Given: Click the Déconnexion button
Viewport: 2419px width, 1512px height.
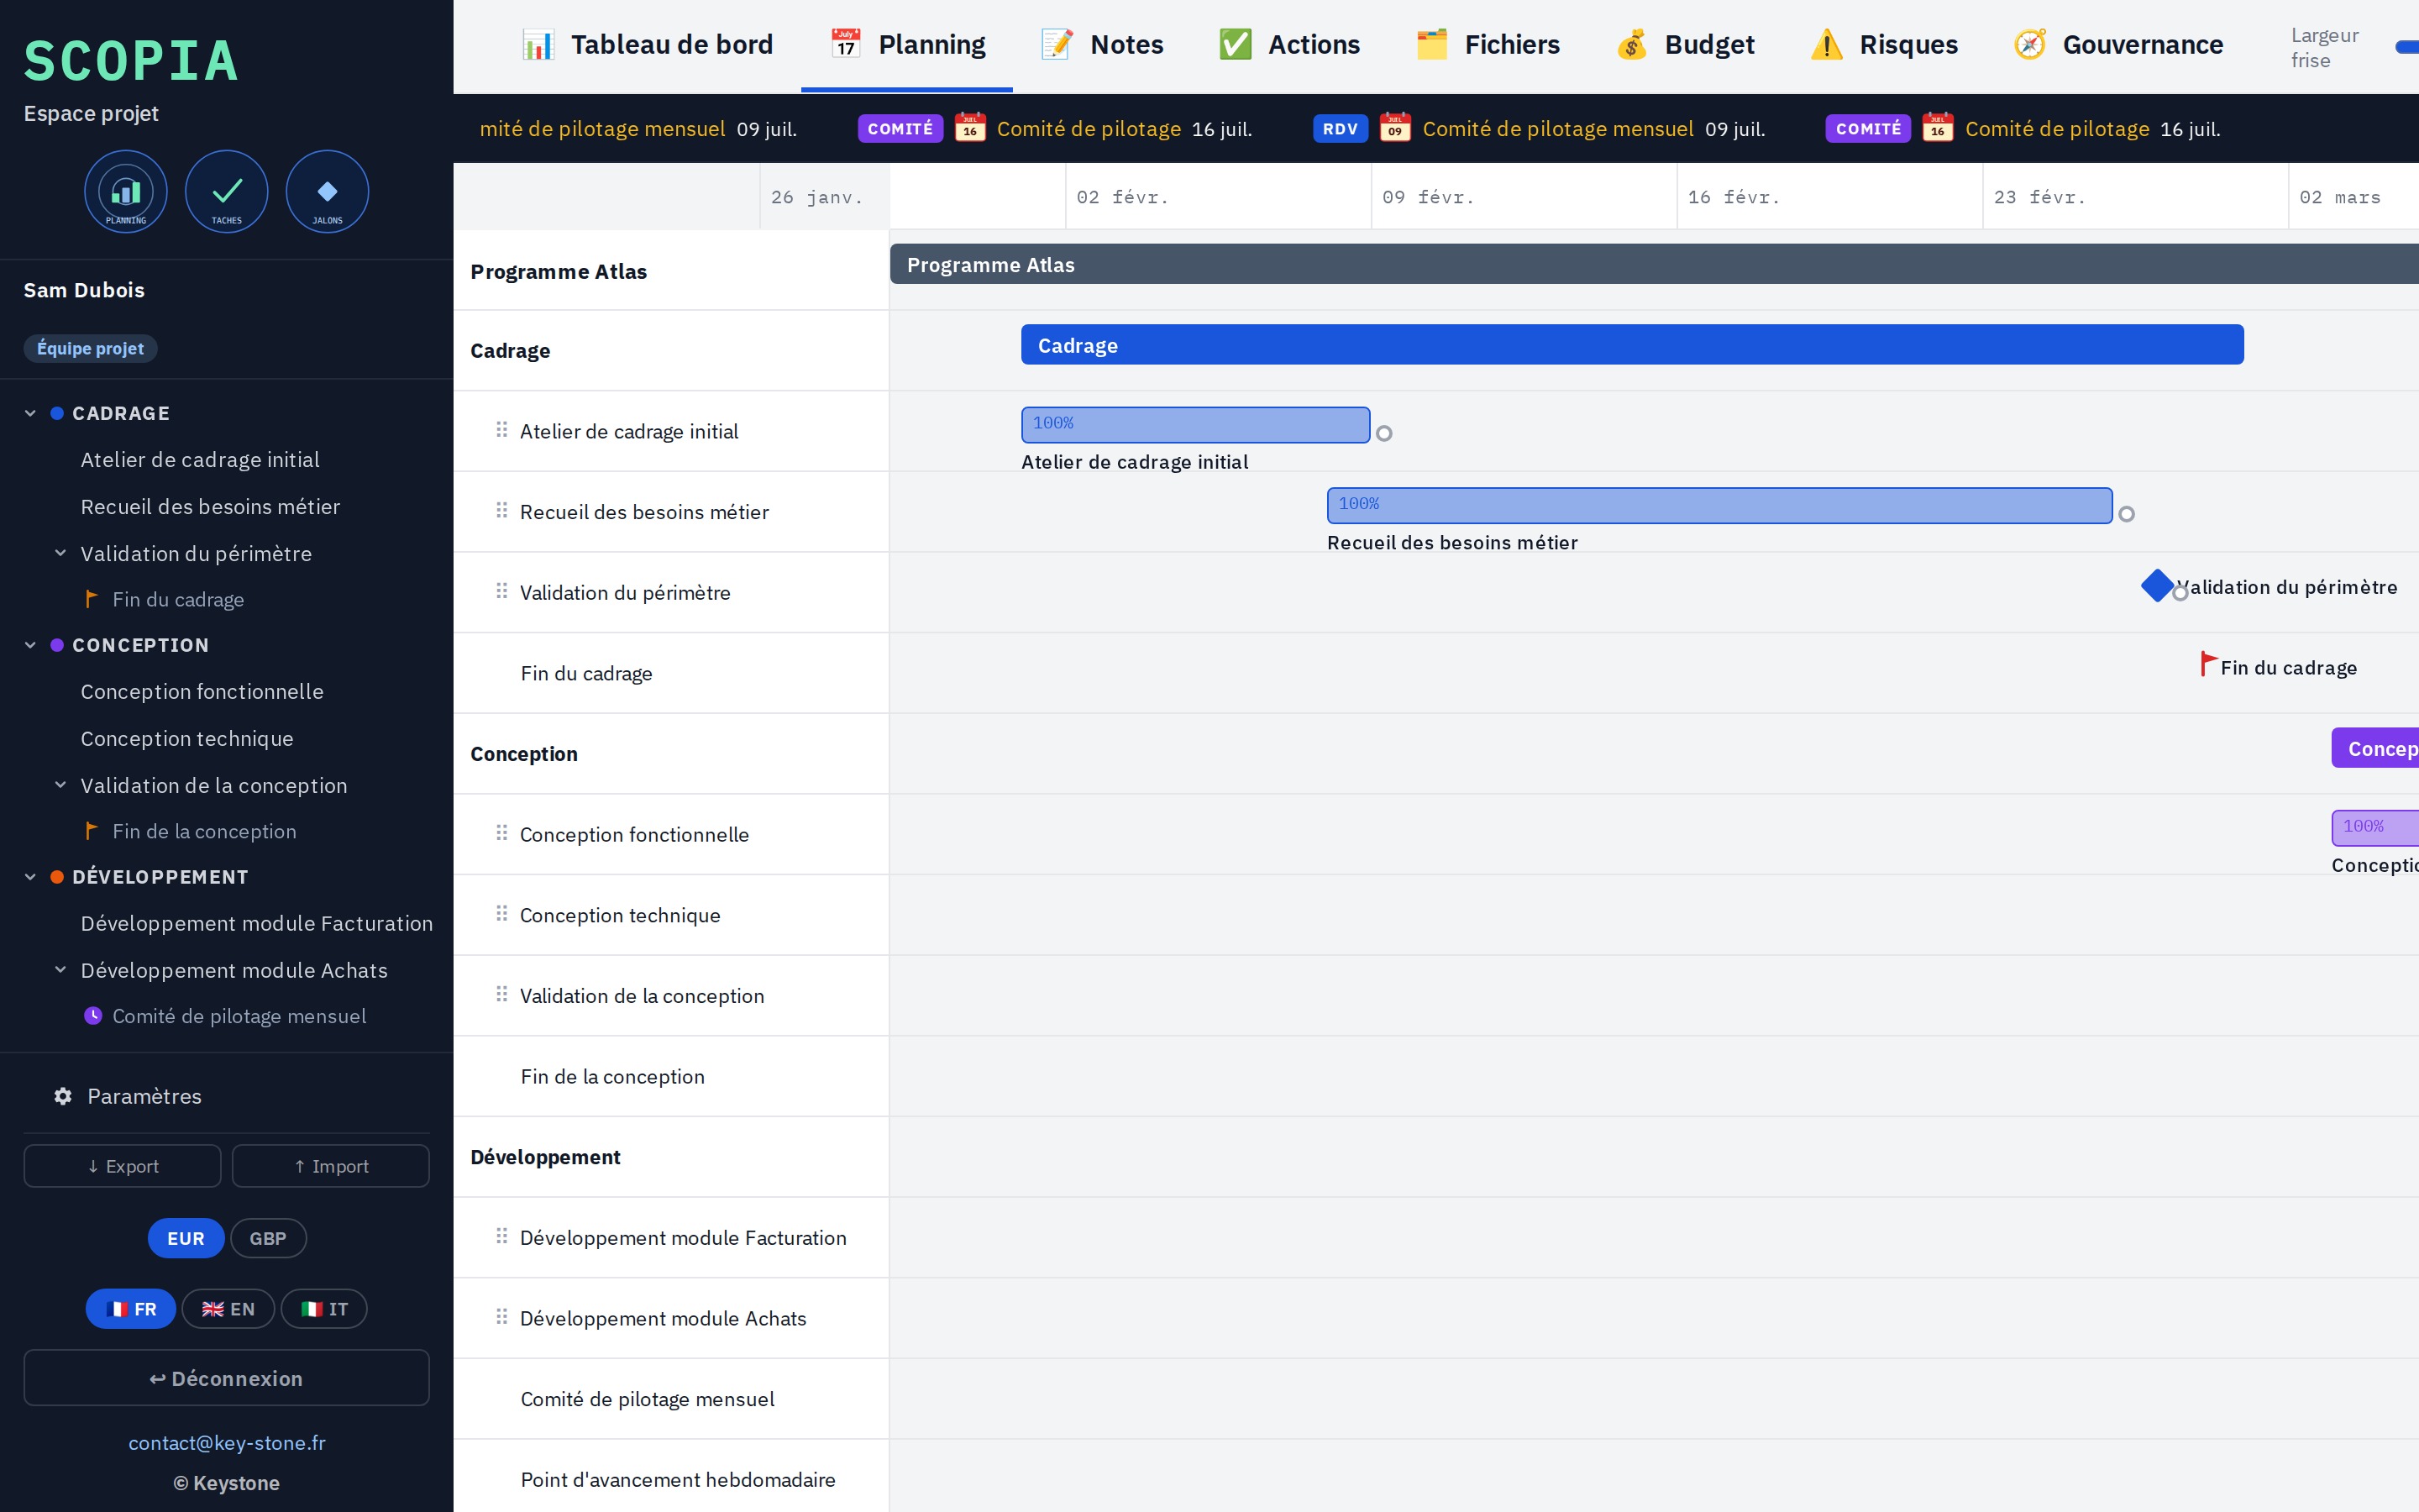Looking at the screenshot, I should click(227, 1378).
